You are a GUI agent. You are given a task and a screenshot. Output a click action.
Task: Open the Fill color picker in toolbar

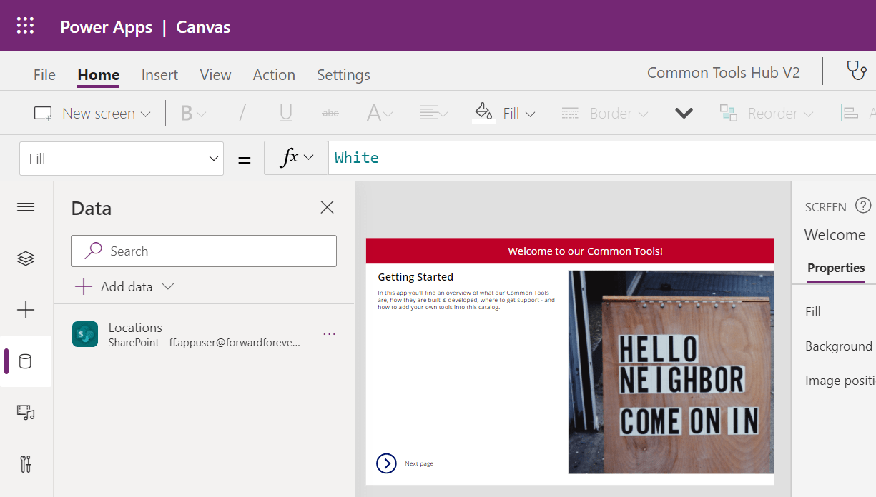coord(504,114)
